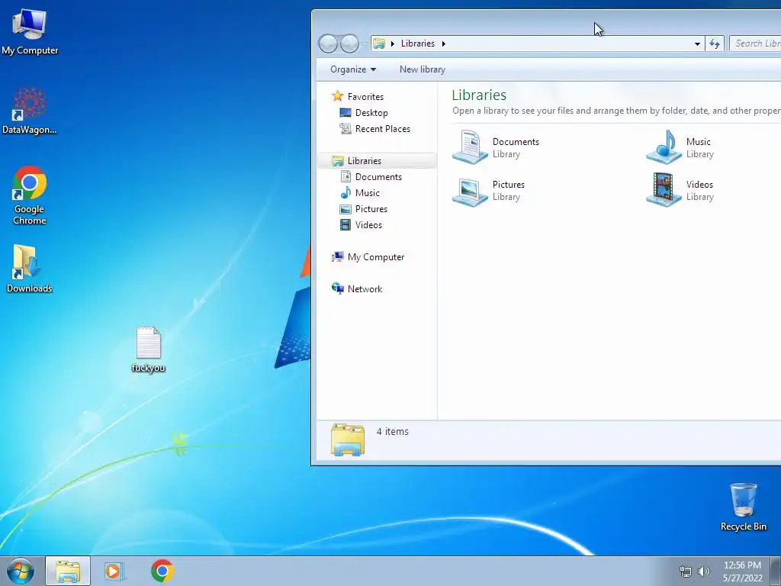This screenshot has height=586, width=781.
Task: Click the Forward navigation button in Explorer
Action: point(349,43)
